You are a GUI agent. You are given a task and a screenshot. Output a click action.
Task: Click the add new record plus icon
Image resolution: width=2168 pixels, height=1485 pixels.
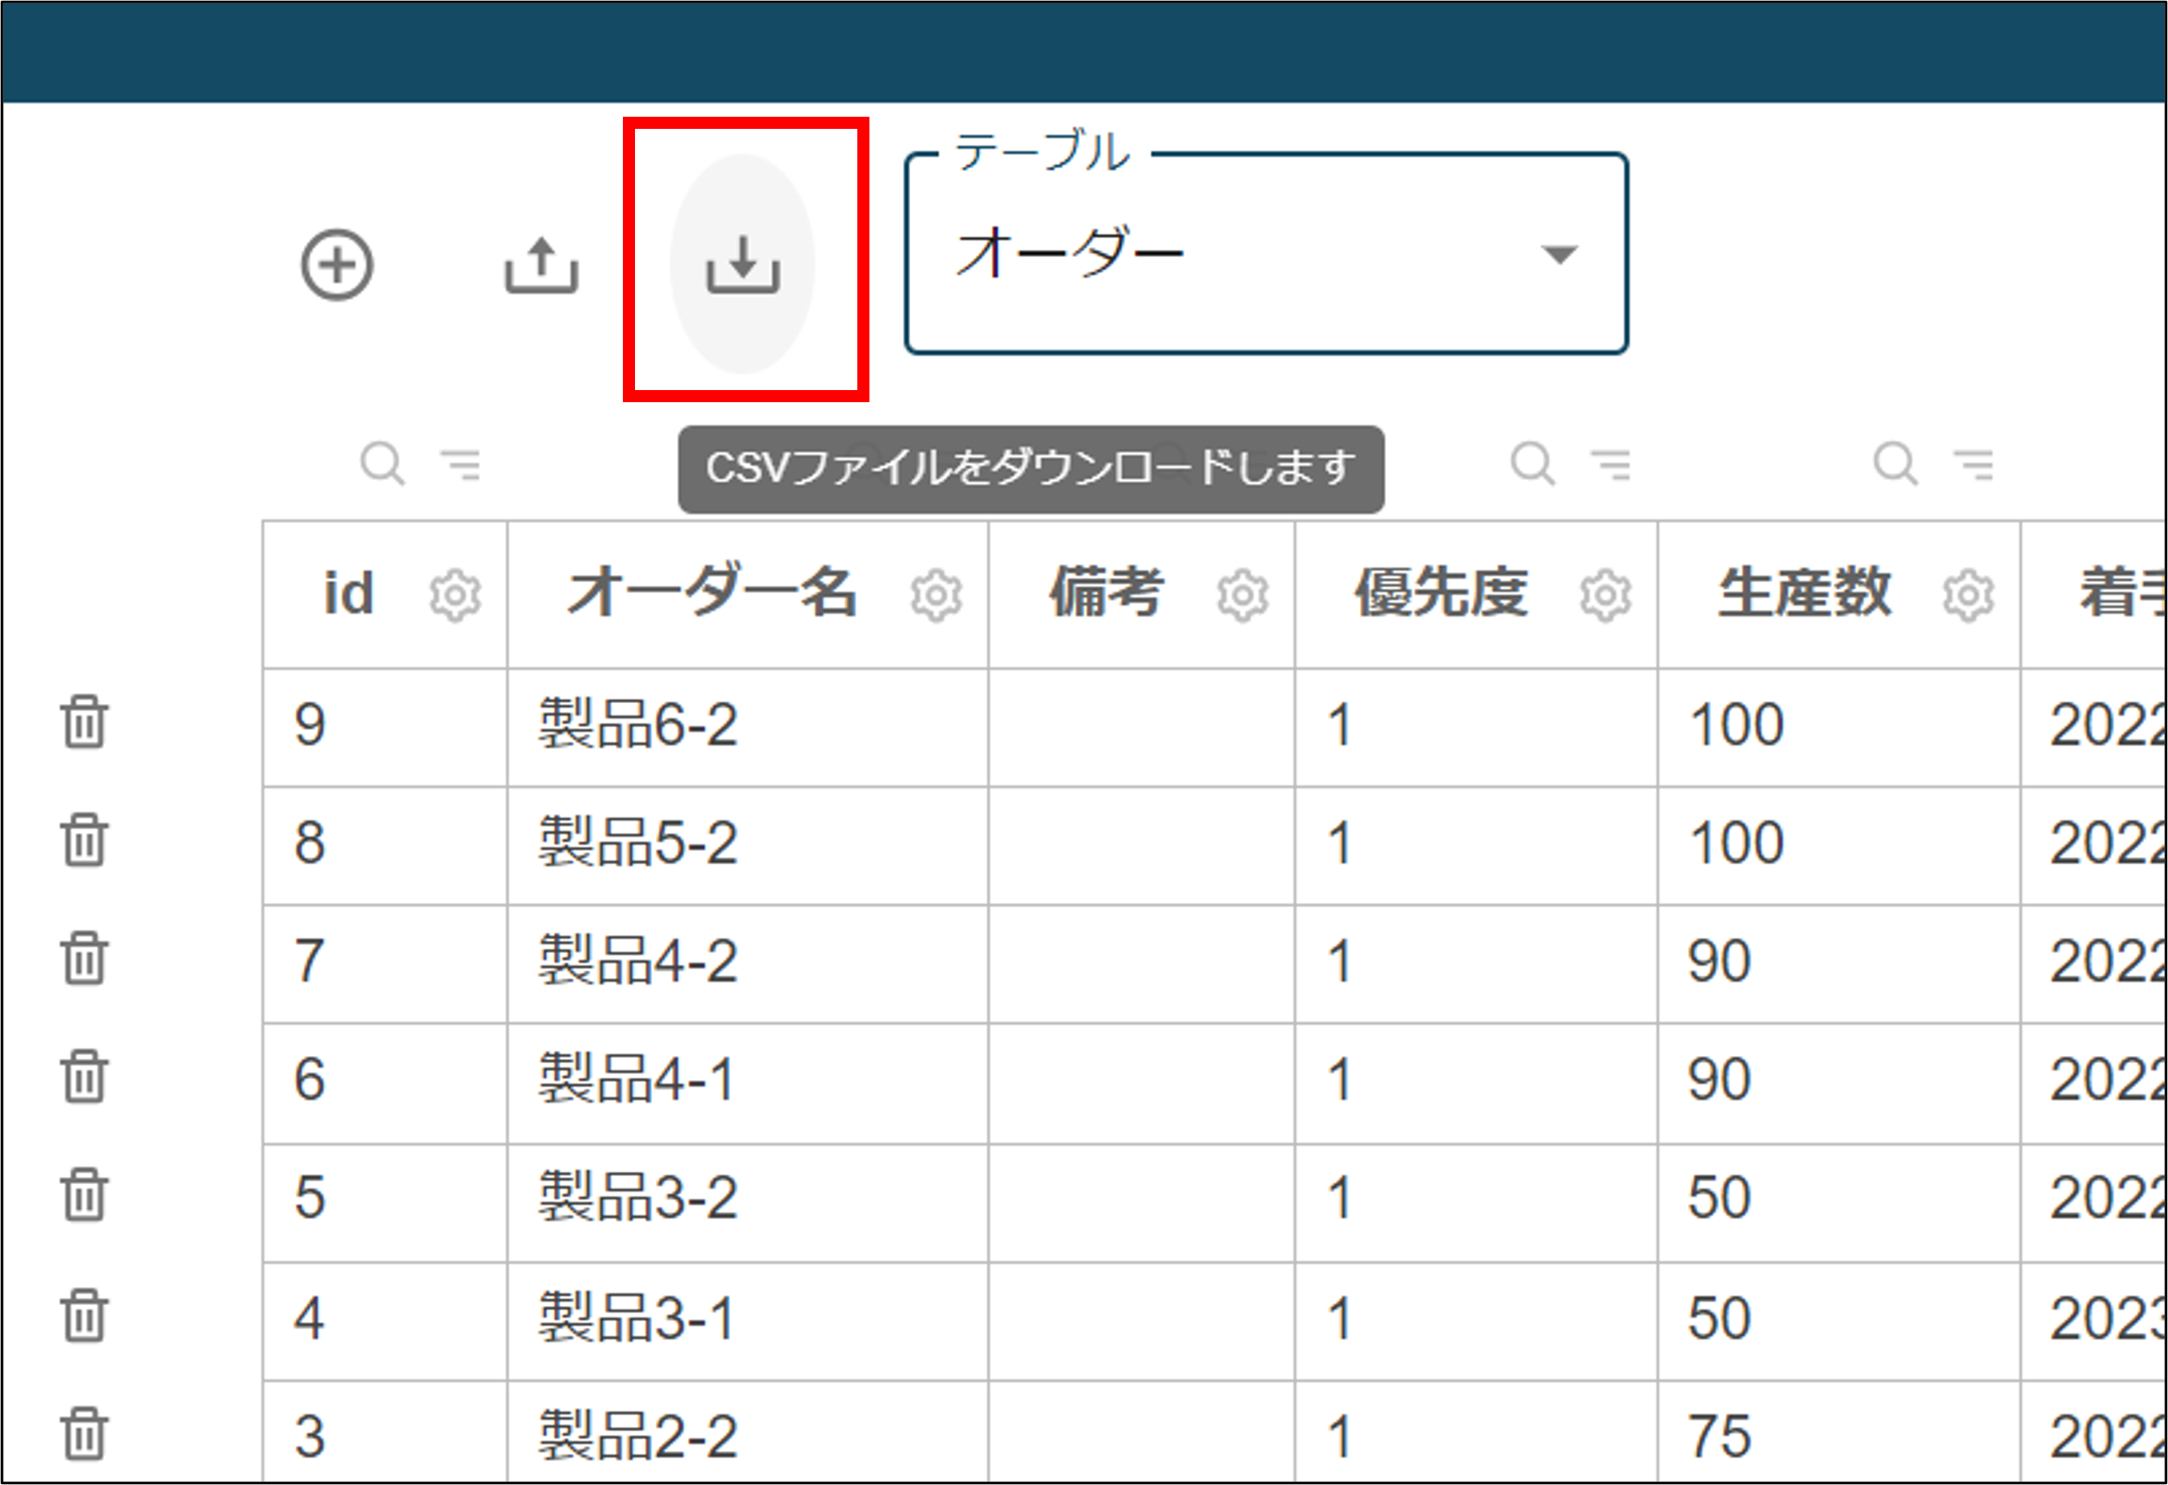337,265
